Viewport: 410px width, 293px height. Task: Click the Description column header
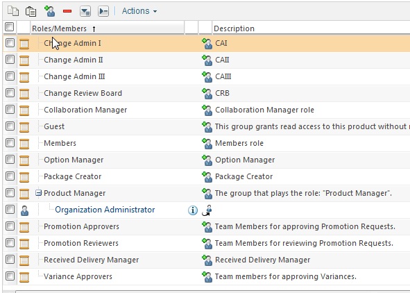pyautogui.click(x=234, y=28)
